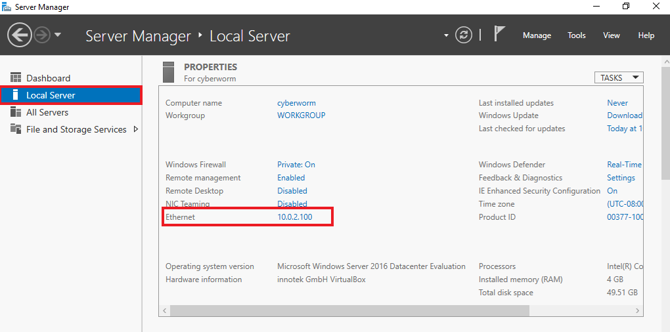Open the Manage menu
The image size is (670, 332).
coord(537,35)
